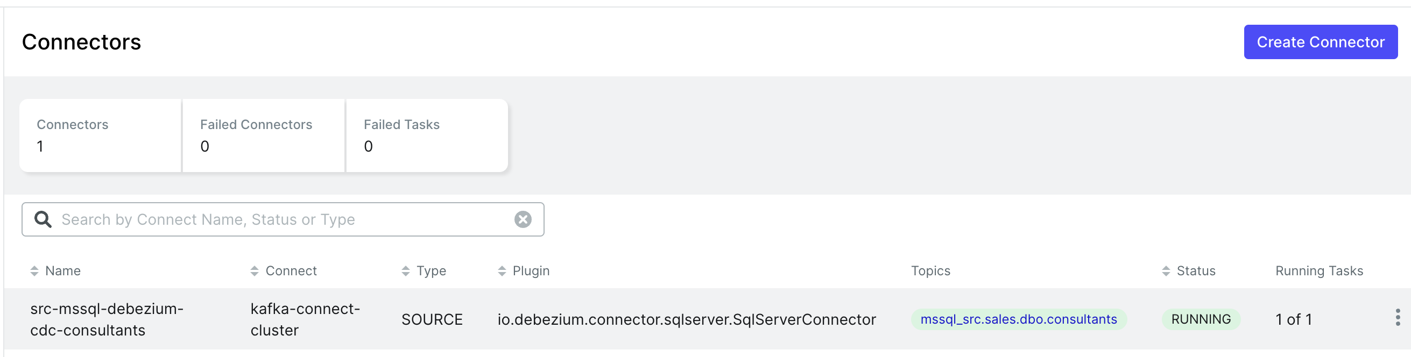Image resolution: width=1411 pixels, height=357 pixels.
Task: Click the Running Tasks column header
Action: tap(1318, 271)
